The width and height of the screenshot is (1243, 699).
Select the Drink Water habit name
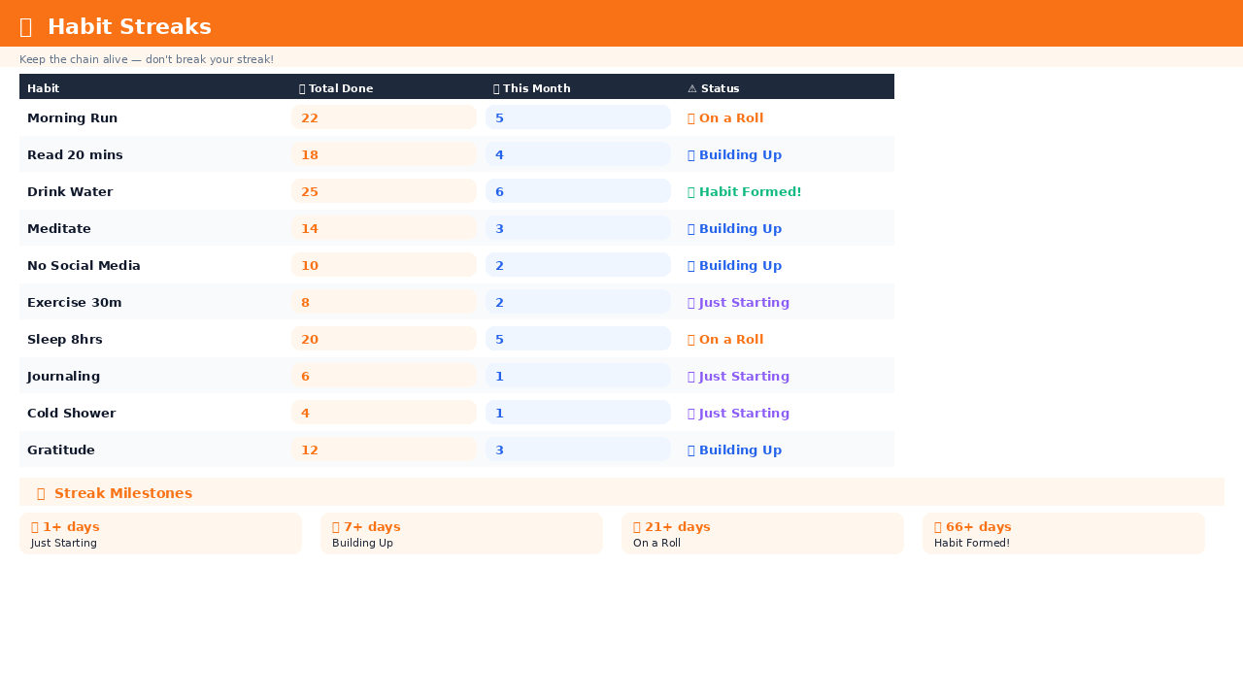click(x=70, y=192)
